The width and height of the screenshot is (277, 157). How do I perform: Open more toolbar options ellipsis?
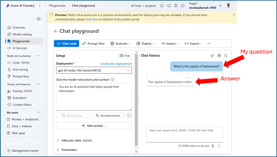pyautogui.click(x=209, y=44)
